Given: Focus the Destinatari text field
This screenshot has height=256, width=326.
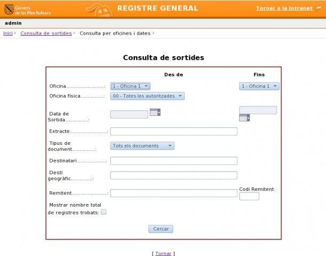Looking at the screenshot, I should [x=173, y=161].
